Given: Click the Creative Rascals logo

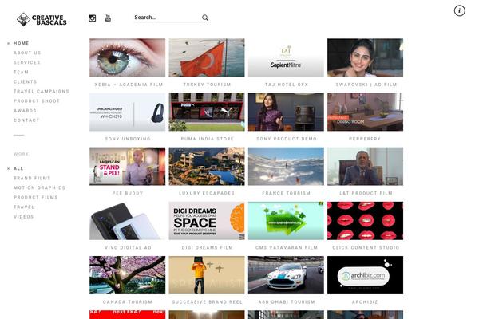Looking at the screenshot, I should click(42, 19).
